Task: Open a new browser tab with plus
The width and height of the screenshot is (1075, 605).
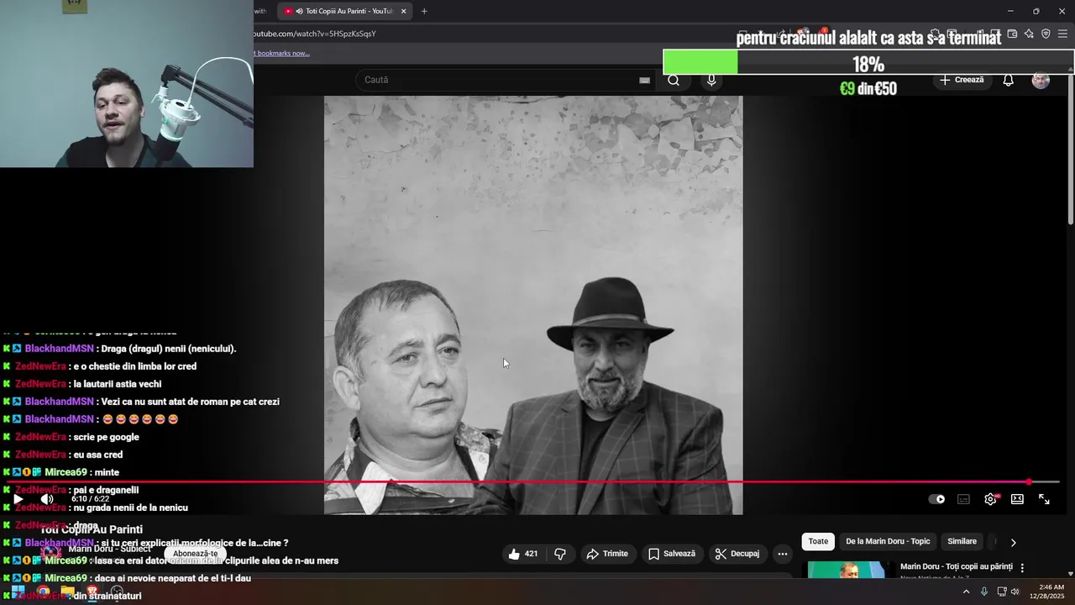Action: pos(424,11)
